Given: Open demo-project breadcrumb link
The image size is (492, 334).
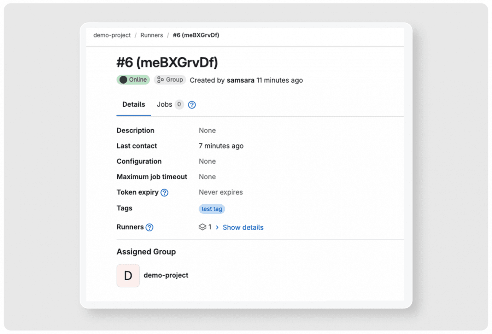Looking at the screenshot, I should (x=112, y=35).
